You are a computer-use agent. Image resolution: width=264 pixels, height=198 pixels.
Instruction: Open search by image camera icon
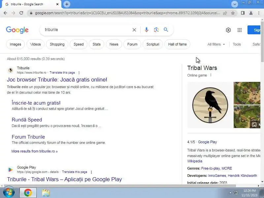coord(156,30)
